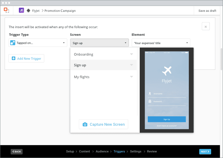This screenshot has height=158, width=223.
Task: Expand the Onboarding row arrow
Action: click(x=132, y=54)
